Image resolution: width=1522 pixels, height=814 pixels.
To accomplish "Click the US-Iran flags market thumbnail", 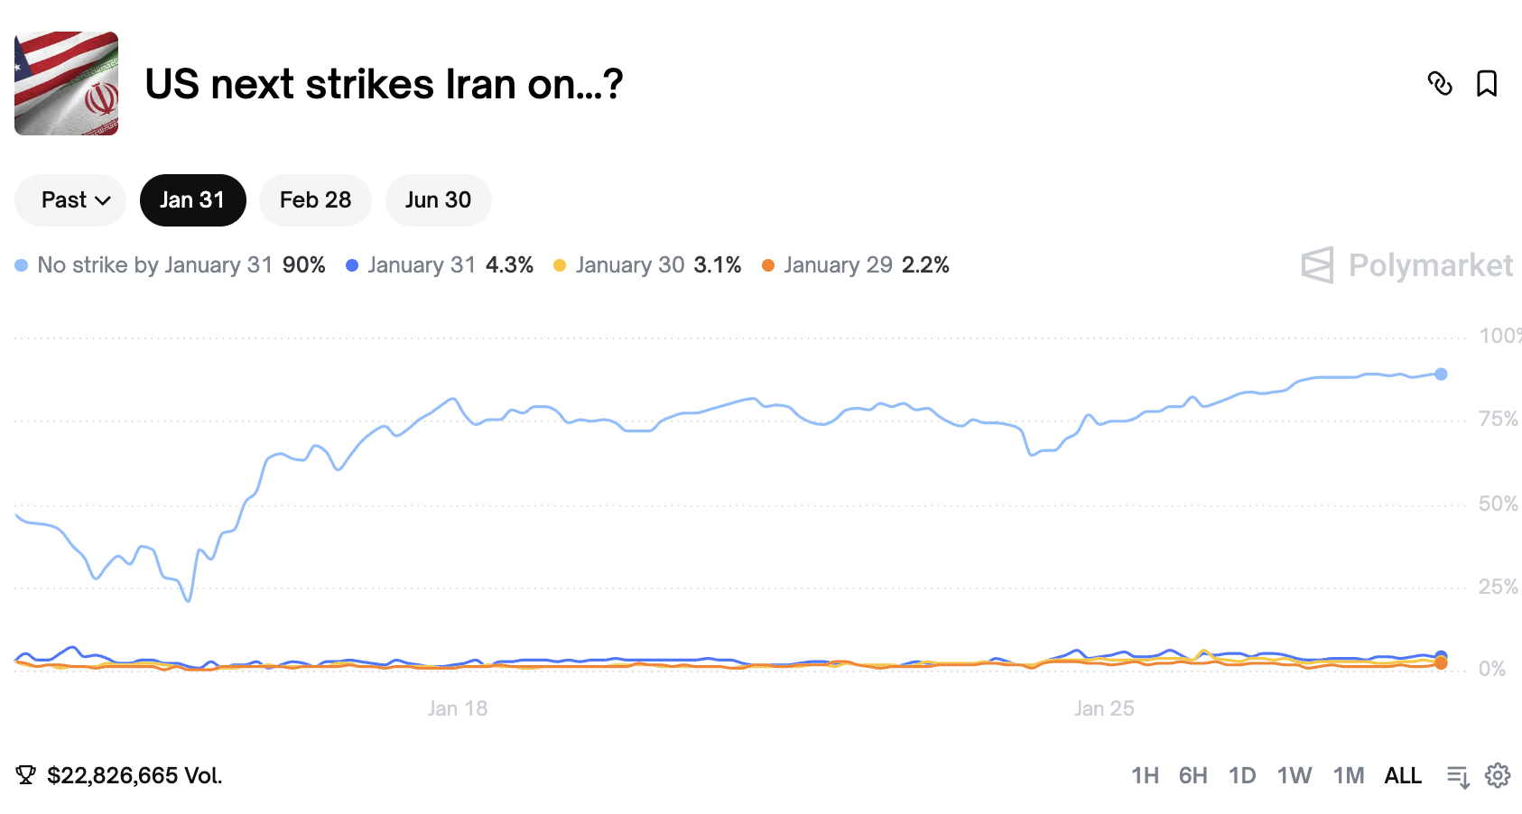I will click(67, 84).
